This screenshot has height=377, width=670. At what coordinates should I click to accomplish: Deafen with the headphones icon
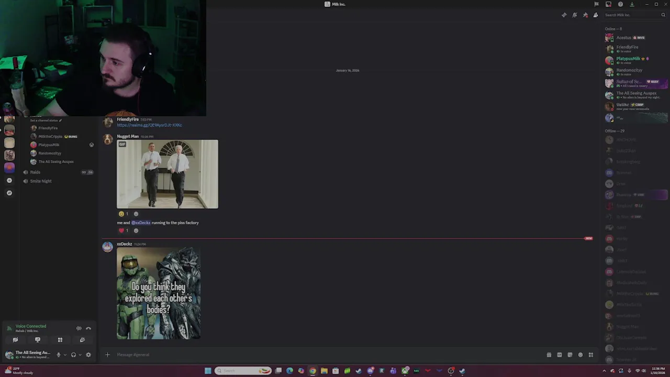click(73, 355)
